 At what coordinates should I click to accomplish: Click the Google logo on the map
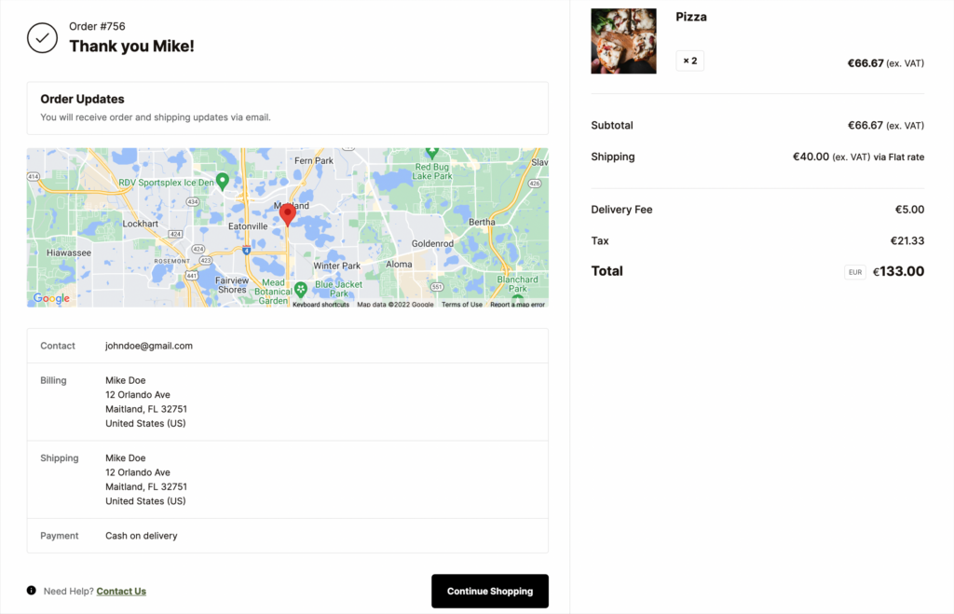pos(51,298)
